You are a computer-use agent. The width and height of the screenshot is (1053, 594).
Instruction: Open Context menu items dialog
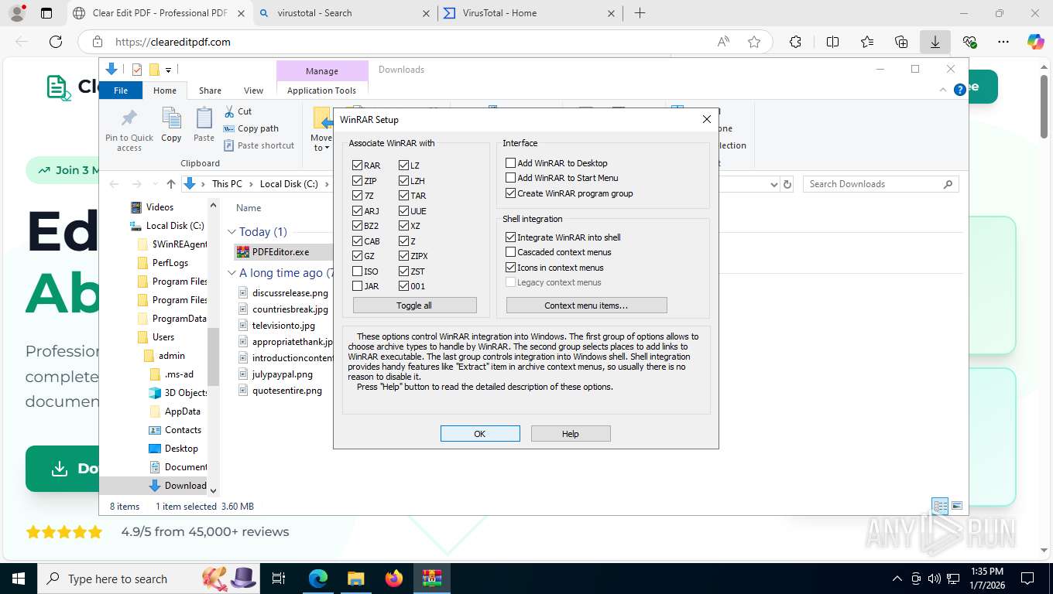(x=586, y=306)
